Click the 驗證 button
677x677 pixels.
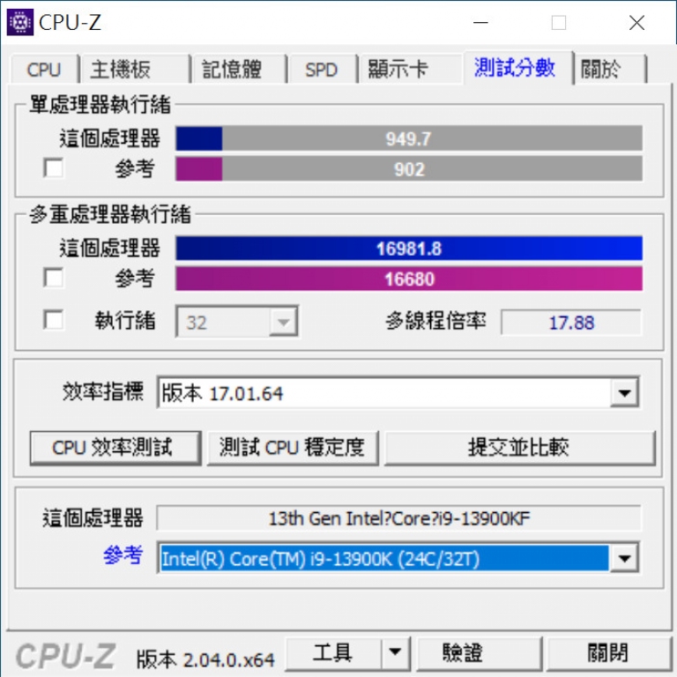click(x=479, y=653)
